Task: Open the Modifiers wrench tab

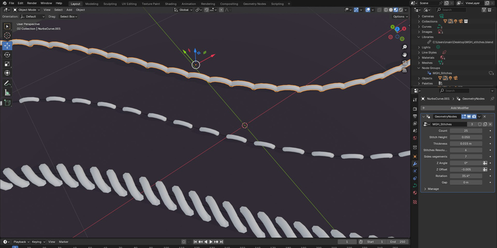Action: [415, 164]
